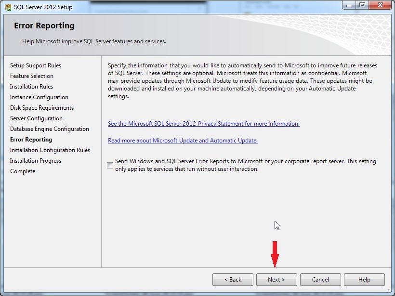Open Database Engine Configuration
The height and width of the screenshot is (296, 395).
(49, 129)
